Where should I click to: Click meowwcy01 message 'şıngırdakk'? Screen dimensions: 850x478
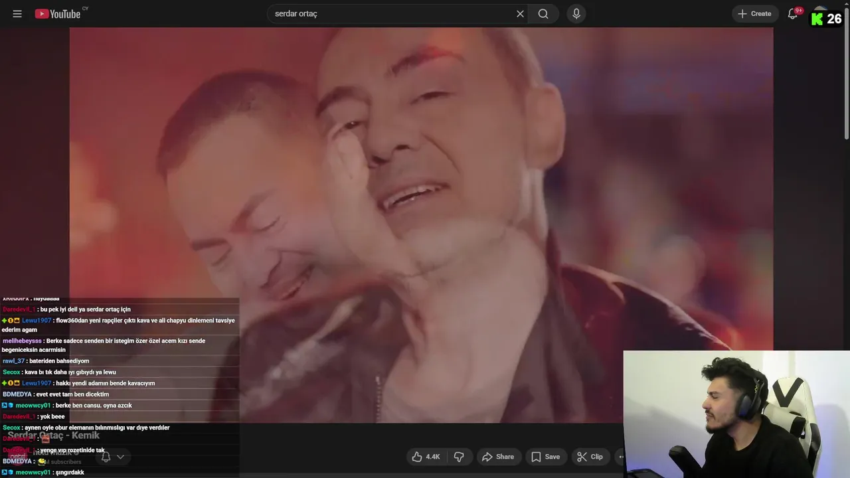(x=42, y=473)
